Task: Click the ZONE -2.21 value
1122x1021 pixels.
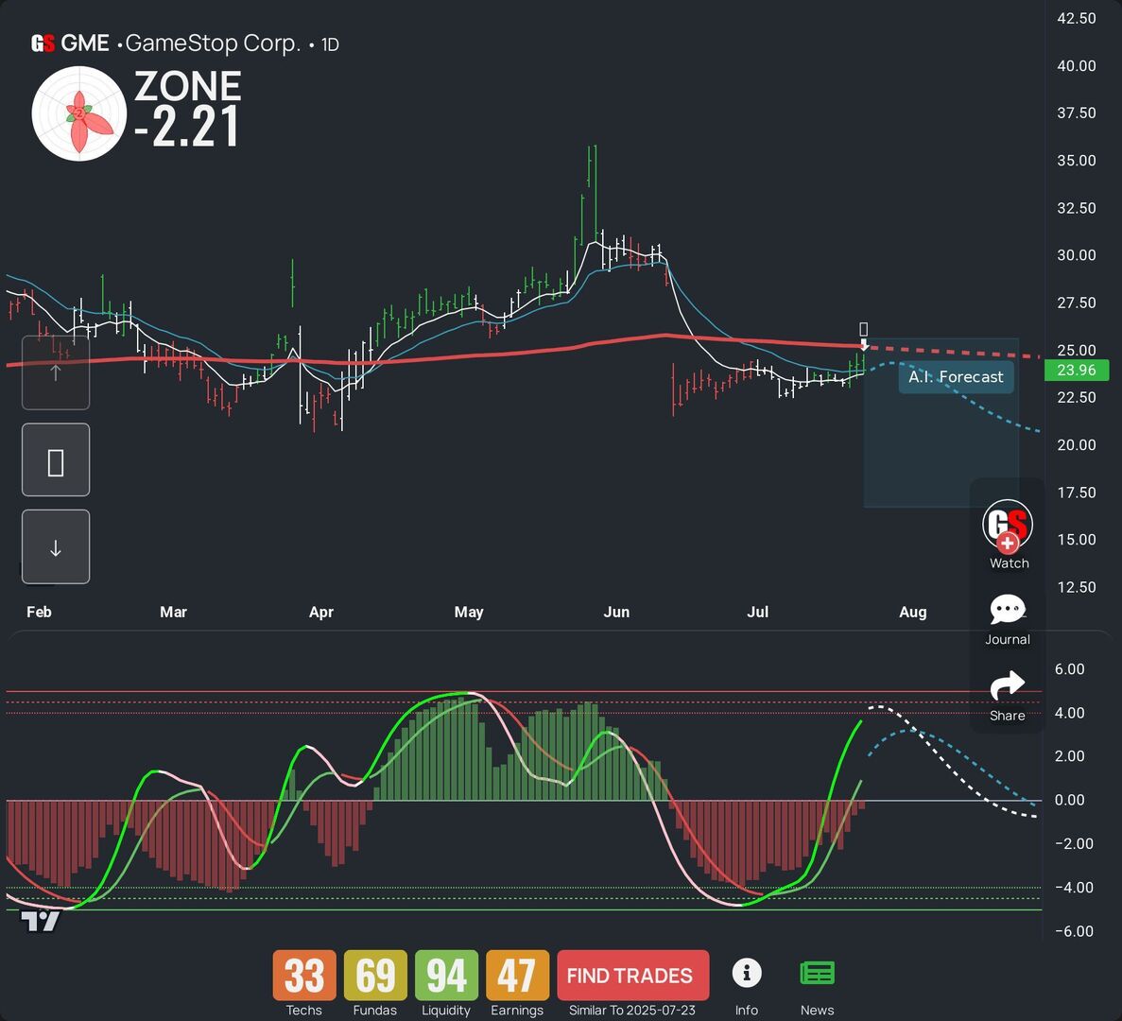Action: click(x=187, y=108)
